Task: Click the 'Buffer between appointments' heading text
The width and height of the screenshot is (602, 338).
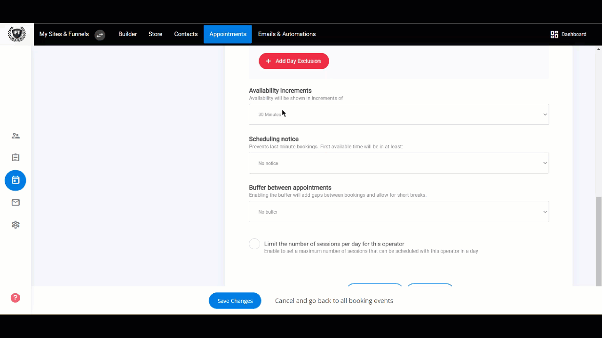Action: 290,187
